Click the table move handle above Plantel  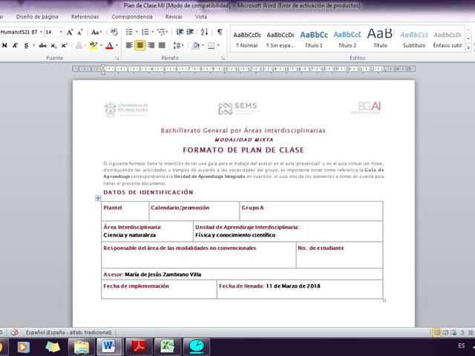click(x=98, y=198)
